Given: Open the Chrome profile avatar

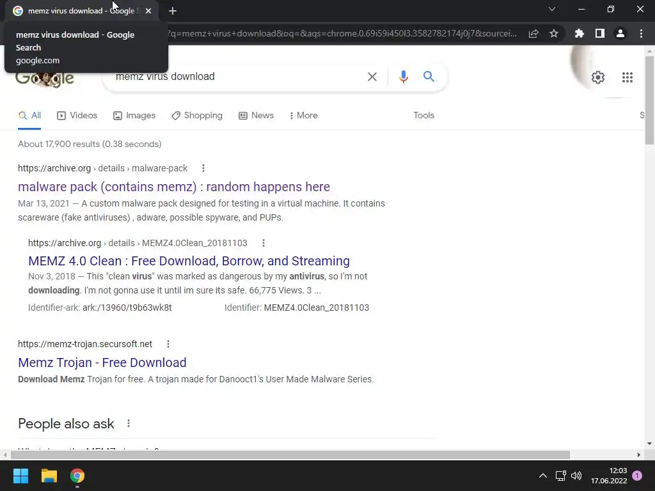Looking at the screenshot, I should pos(620,33).
